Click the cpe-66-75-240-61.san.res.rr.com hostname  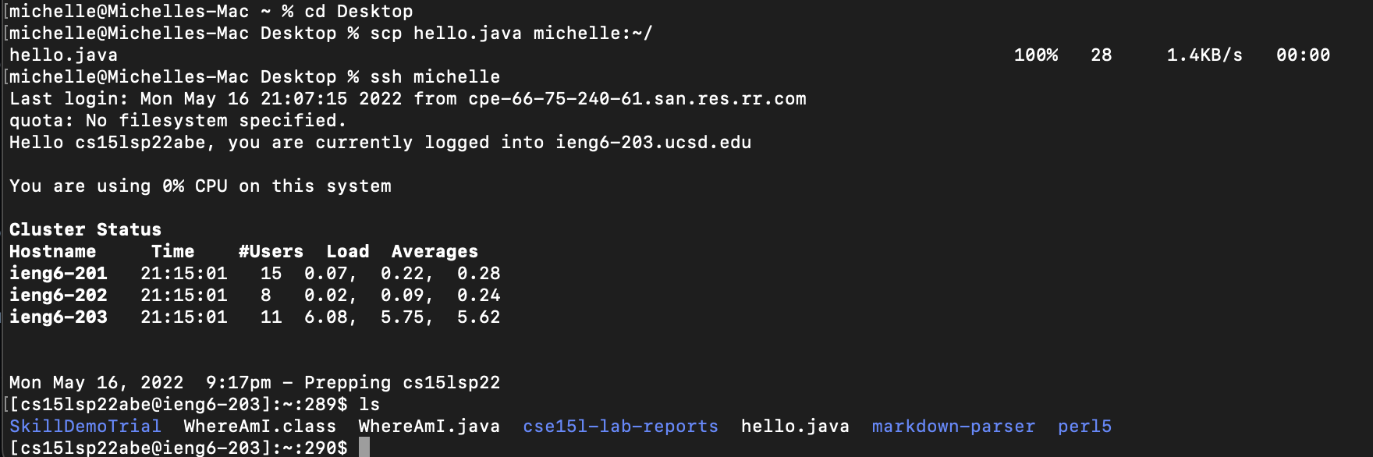[637, 99]
